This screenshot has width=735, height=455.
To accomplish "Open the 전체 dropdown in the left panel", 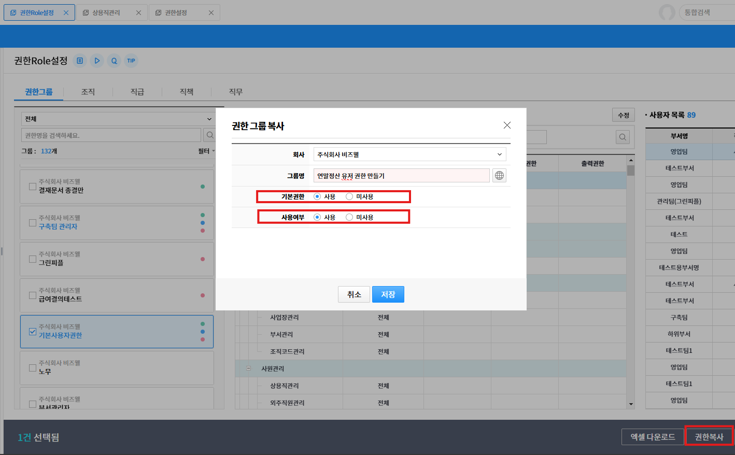I will pos(118,119).
